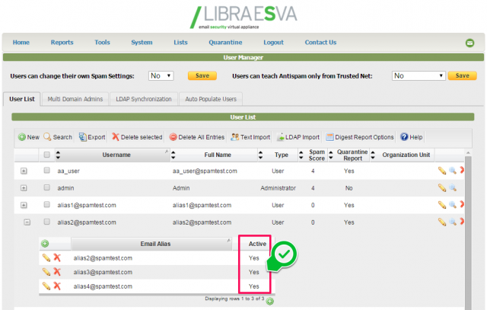This screenshot has height=310, width=487.
Task: Save the Trusted Net option
Action: pos(462,76)
